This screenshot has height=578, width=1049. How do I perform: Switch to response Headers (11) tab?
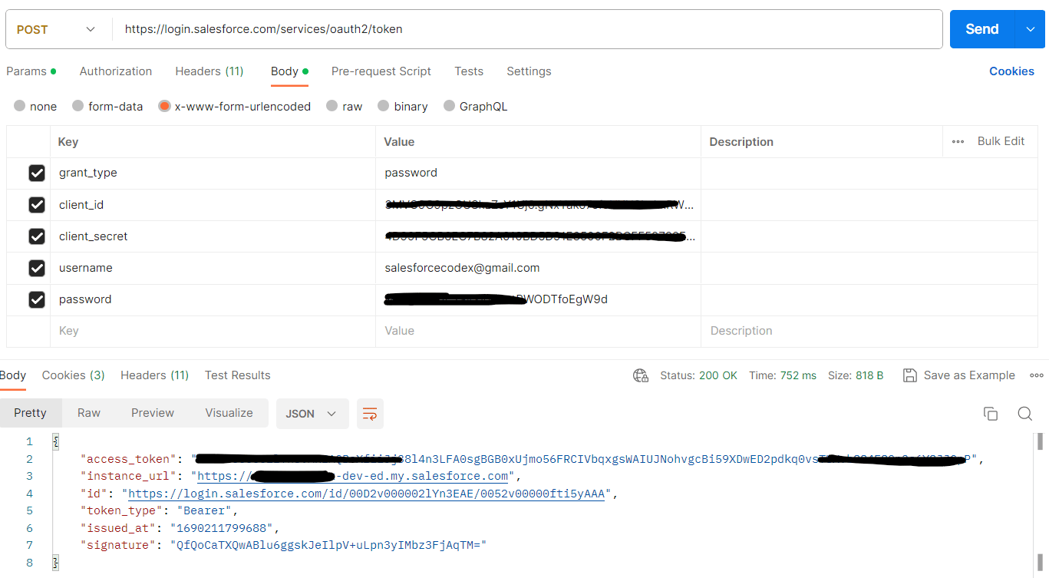(155, 375)
